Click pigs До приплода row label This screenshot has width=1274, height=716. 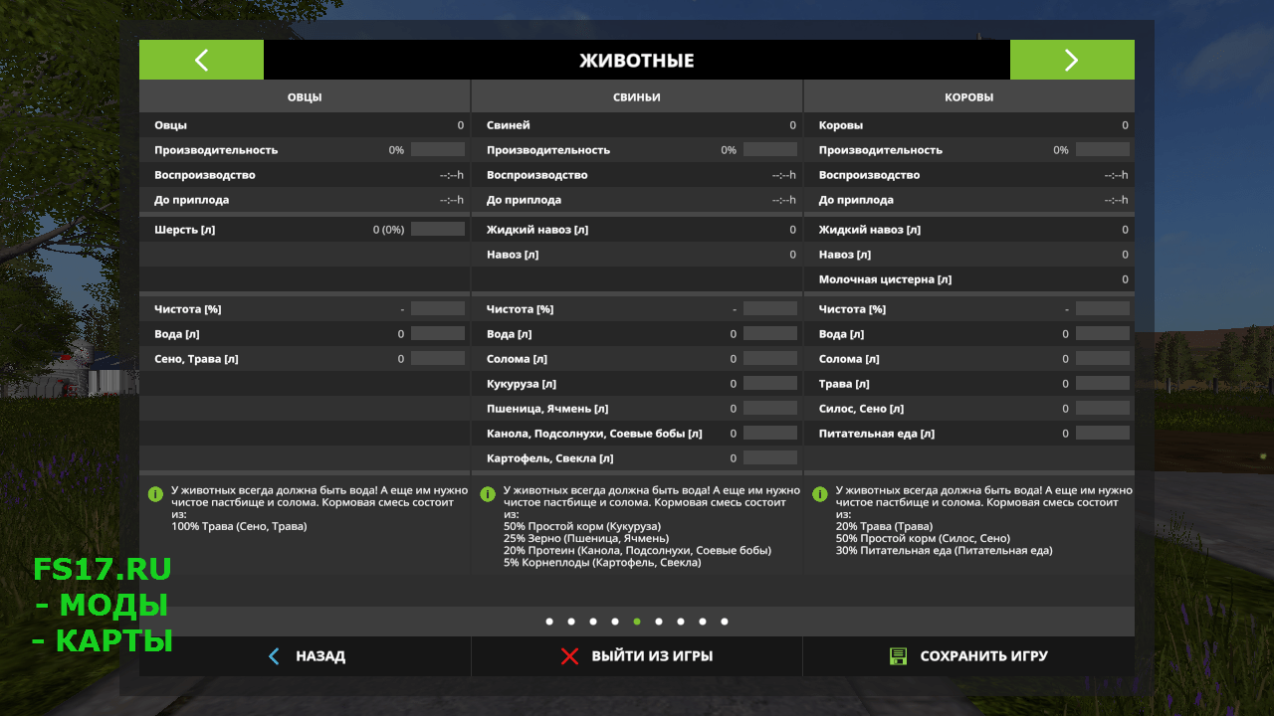coord(524,200)
